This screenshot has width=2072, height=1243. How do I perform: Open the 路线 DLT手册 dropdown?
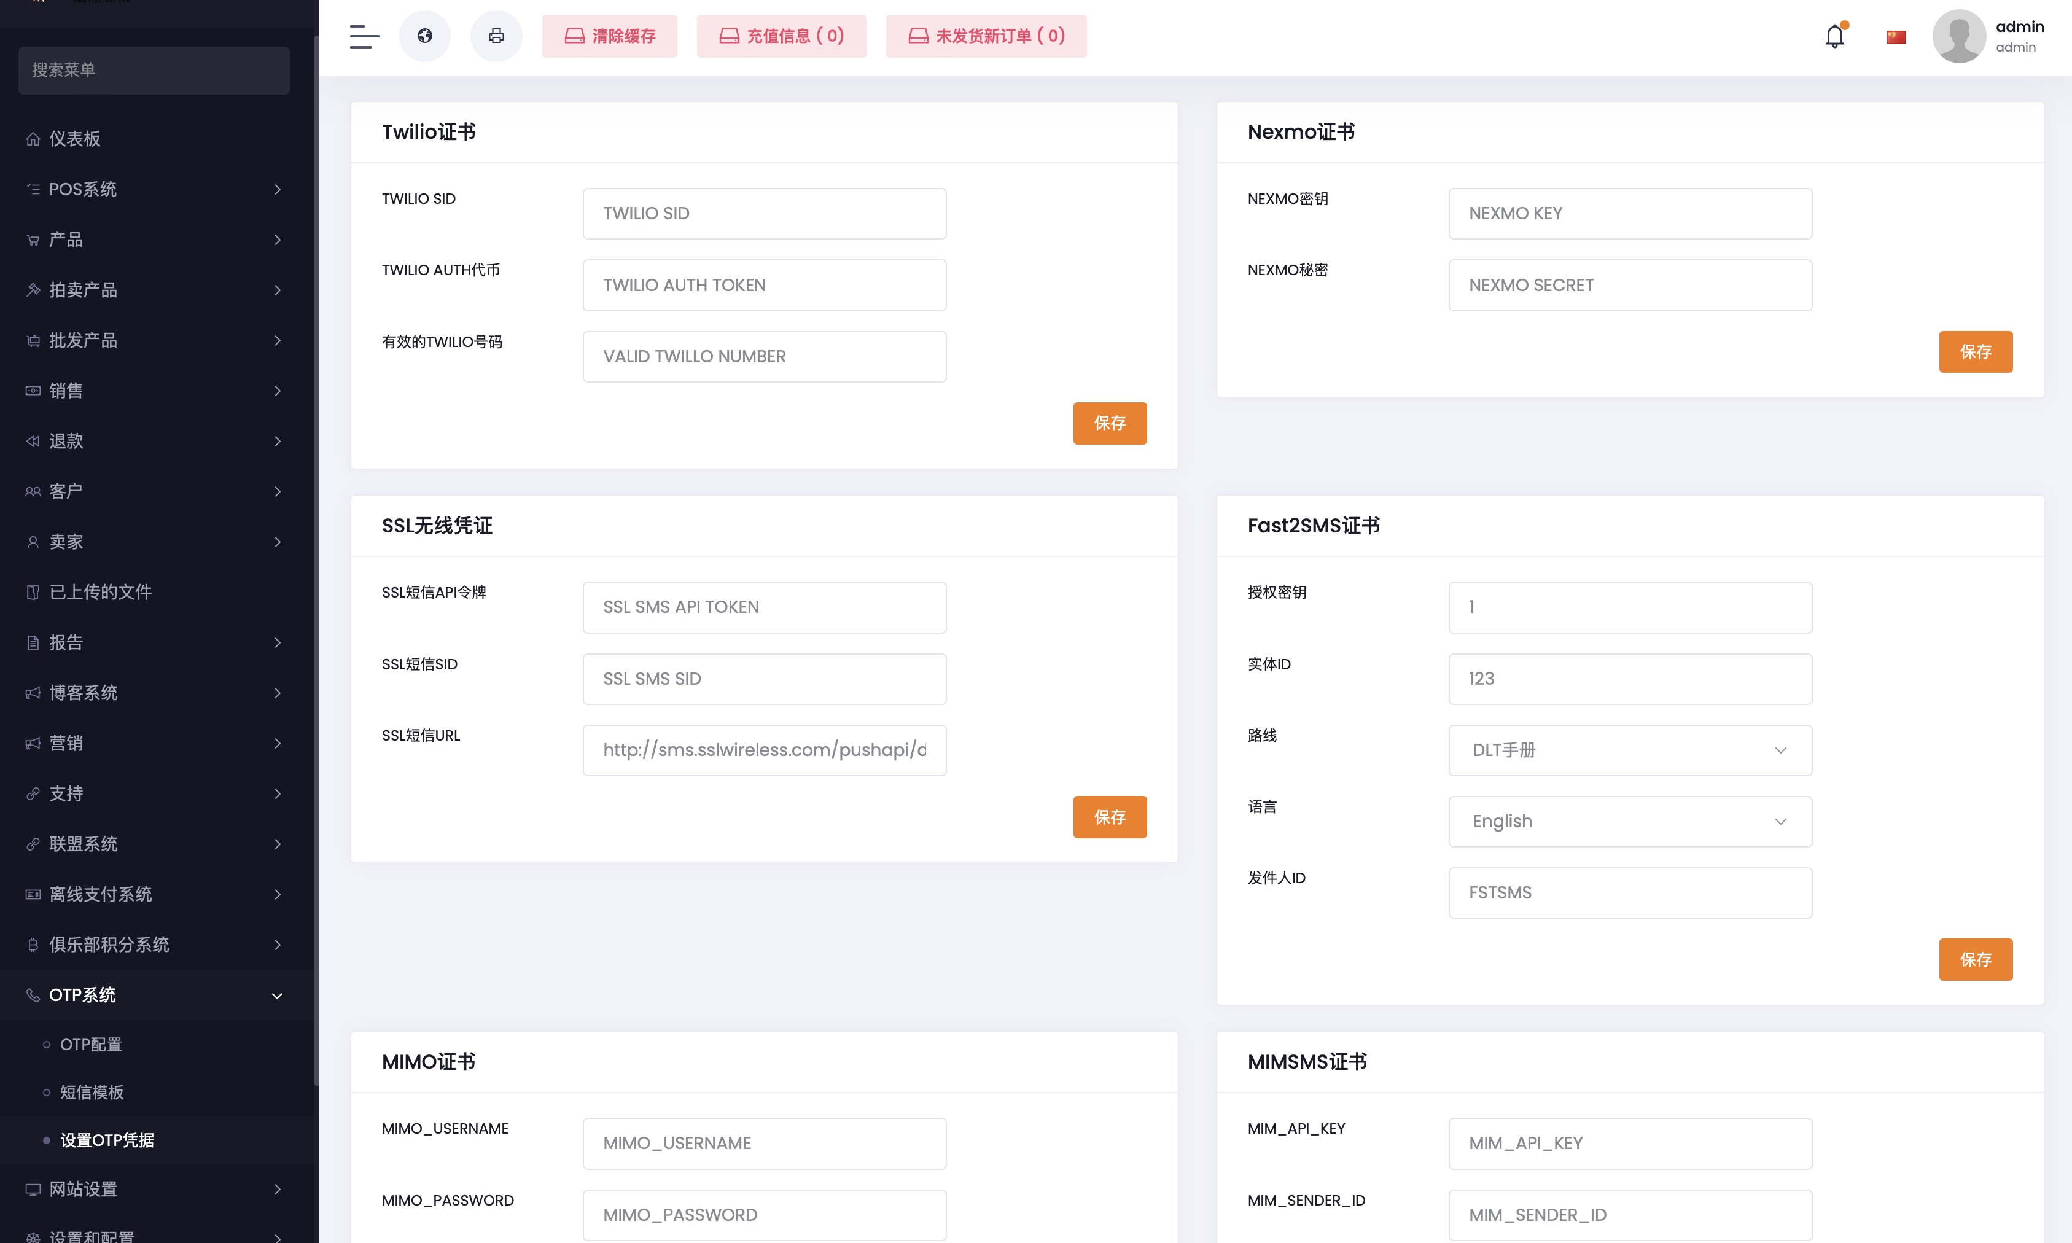coord(1629,750)
